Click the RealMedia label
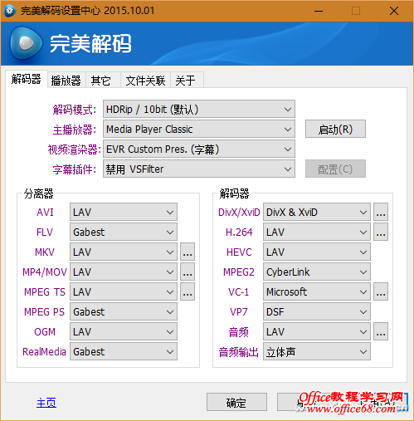414x421 pixels. (44, 352)
